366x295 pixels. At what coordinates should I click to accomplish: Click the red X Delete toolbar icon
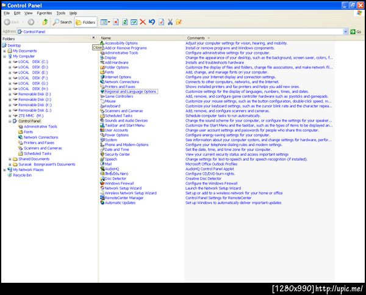pyautogui.click(x=143, y=22)
